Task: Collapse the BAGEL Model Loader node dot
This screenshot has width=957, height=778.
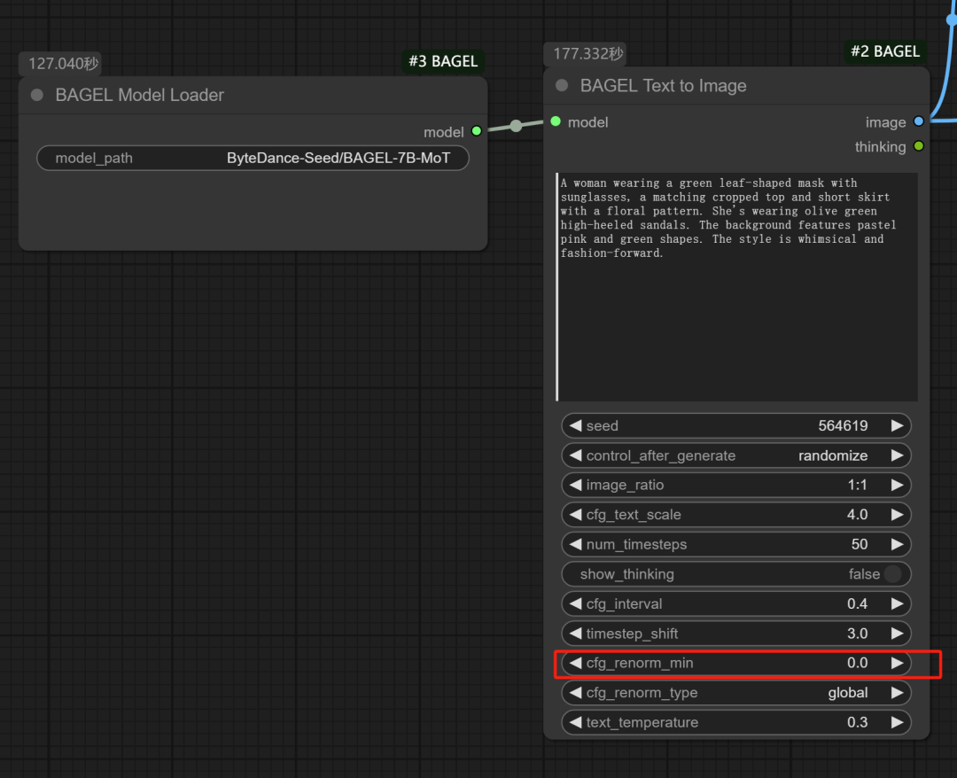Action: [x=37, y=95]
